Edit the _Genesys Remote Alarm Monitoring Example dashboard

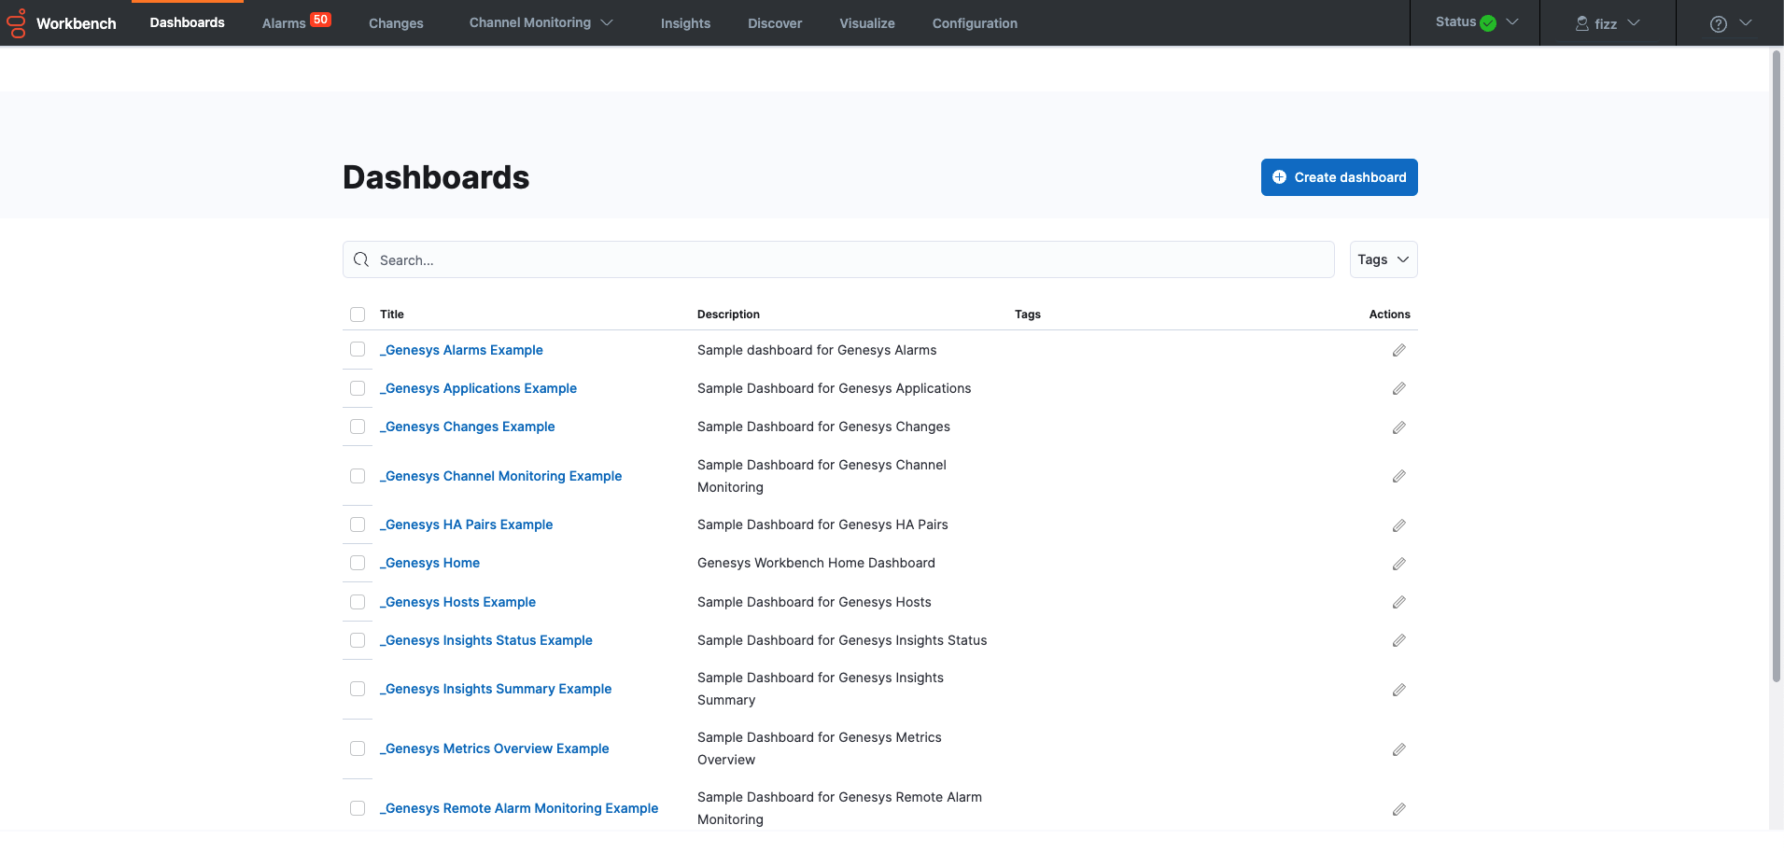(x=1398, y=809)
